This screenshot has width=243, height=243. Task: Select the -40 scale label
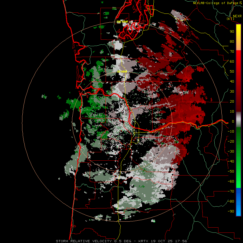[x=231, y=161]
